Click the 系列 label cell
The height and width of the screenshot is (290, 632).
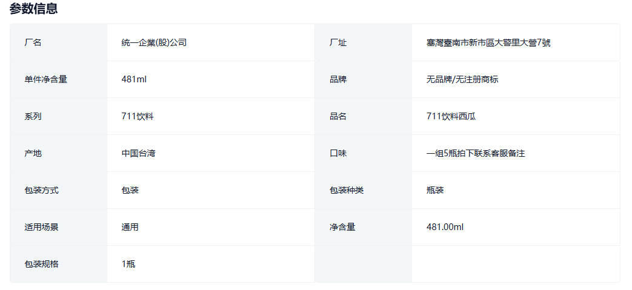tap(33, 116)
